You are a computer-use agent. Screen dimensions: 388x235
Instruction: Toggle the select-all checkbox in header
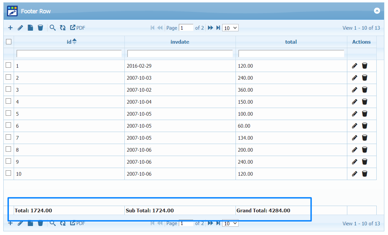tap(9, 42)
